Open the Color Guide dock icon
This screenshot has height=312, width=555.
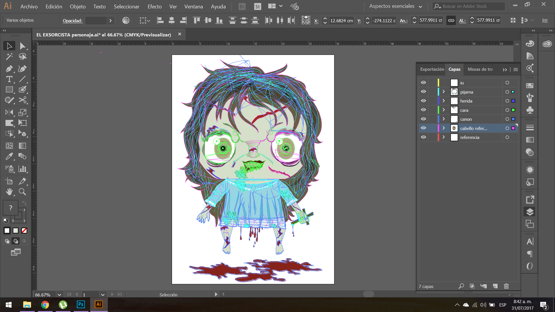530,56
